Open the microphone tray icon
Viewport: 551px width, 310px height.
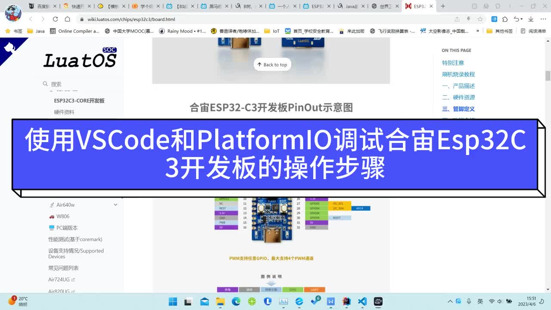click(469, 301)
